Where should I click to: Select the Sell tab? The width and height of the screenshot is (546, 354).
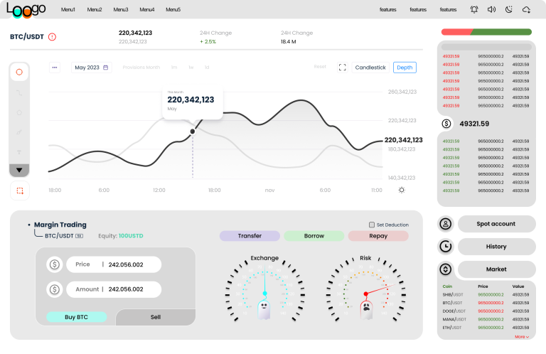tap(156, 317)
